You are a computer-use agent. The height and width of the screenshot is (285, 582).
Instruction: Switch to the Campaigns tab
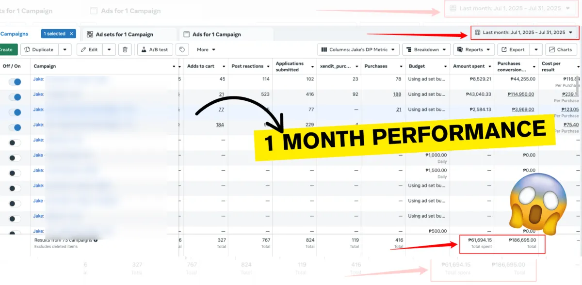[14, 34]
